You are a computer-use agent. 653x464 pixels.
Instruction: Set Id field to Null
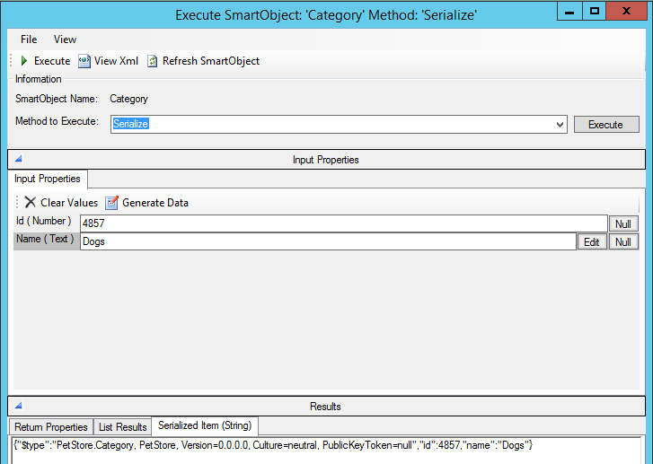pyautogui.click(x=623, y=224)
